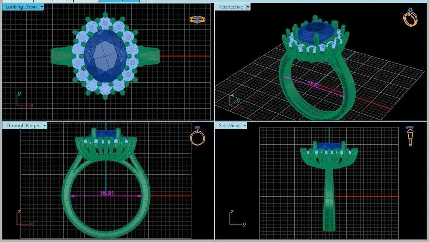Open the Side View viewport dropdown arrow

245,126
